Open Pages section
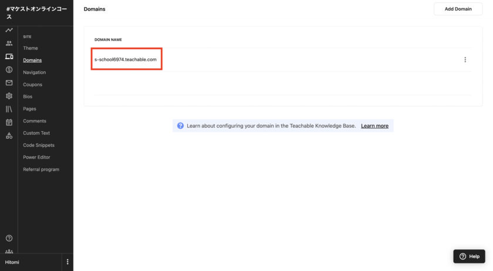Viewport: 493px width, 271px height. point(29,109)
